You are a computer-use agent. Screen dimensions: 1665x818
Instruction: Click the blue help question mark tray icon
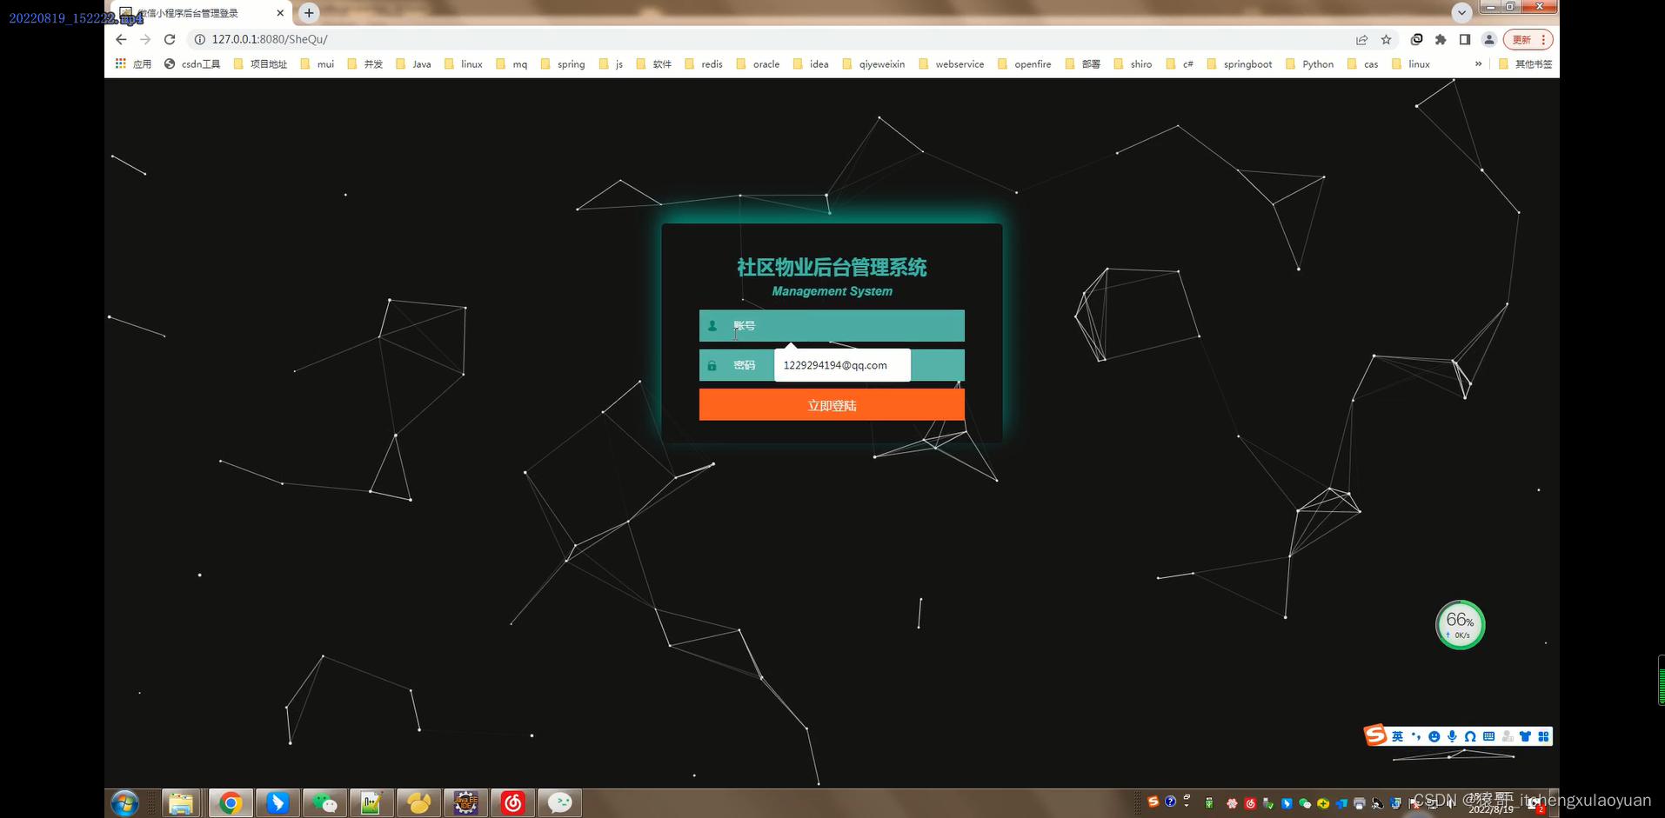1170,801
